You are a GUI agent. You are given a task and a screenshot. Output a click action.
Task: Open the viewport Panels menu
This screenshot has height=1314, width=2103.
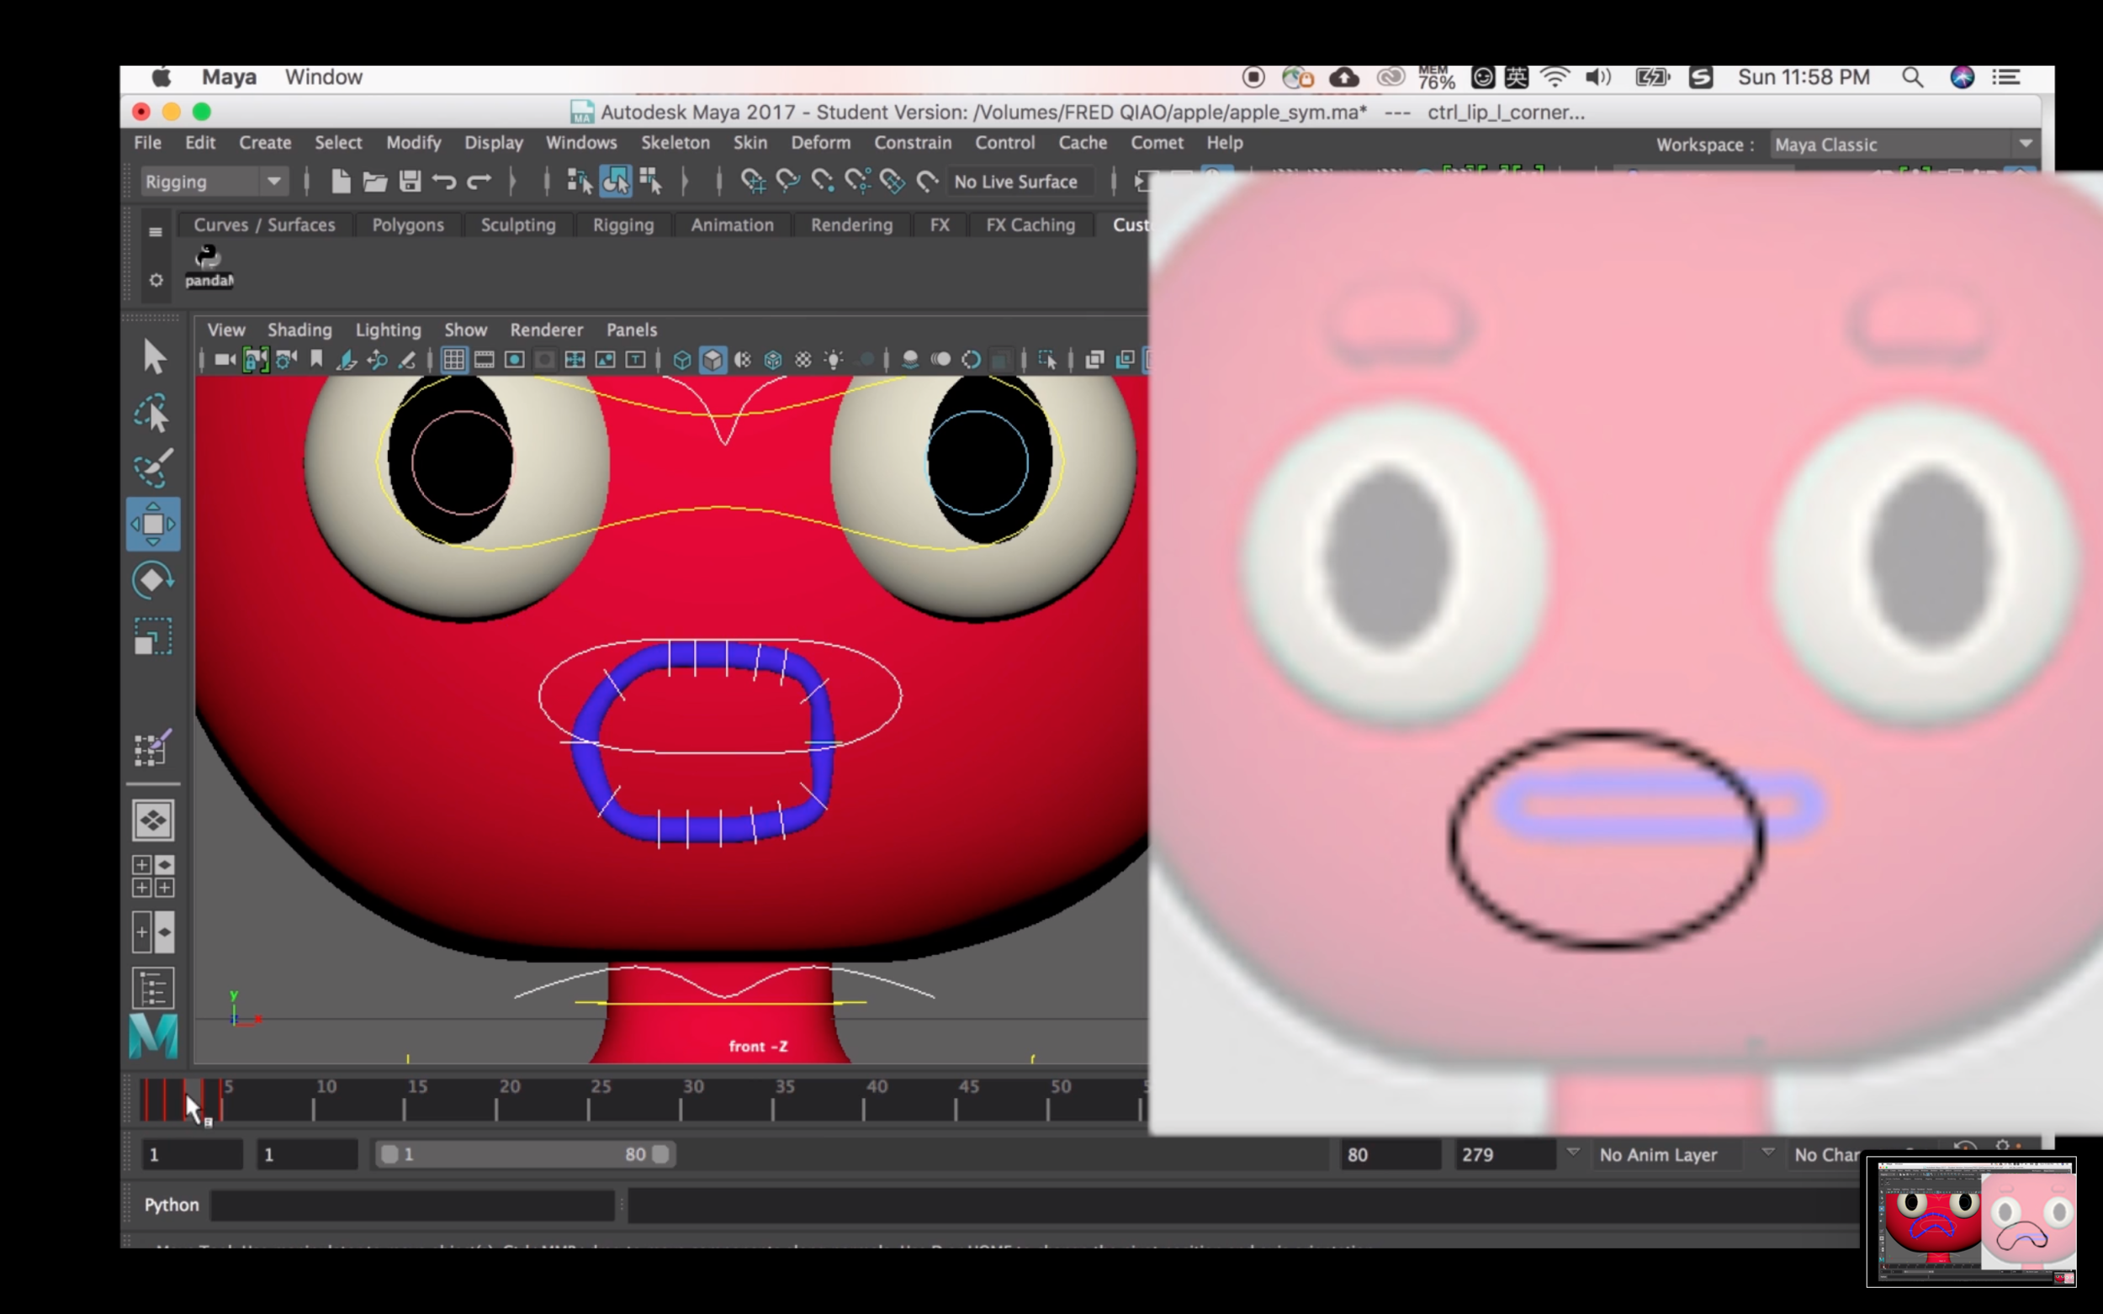point(632,330)
